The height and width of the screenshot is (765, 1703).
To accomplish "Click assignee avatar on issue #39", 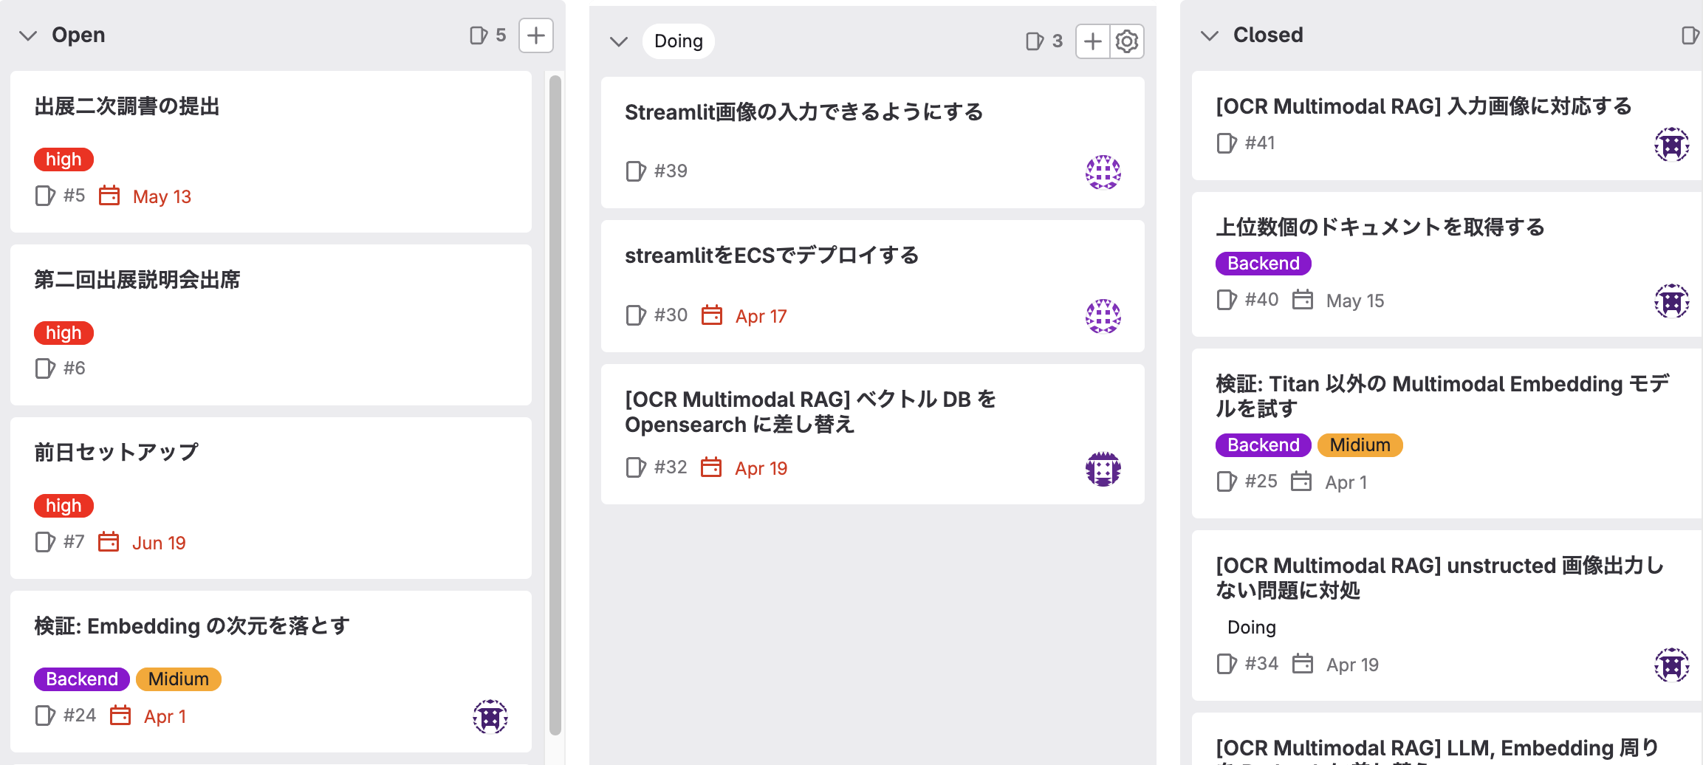I will point(1103,172).
